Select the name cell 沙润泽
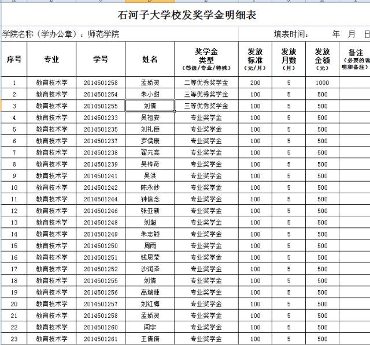Image resolution: width=370 pixels, height=345 pixels. tap(150, 269)
